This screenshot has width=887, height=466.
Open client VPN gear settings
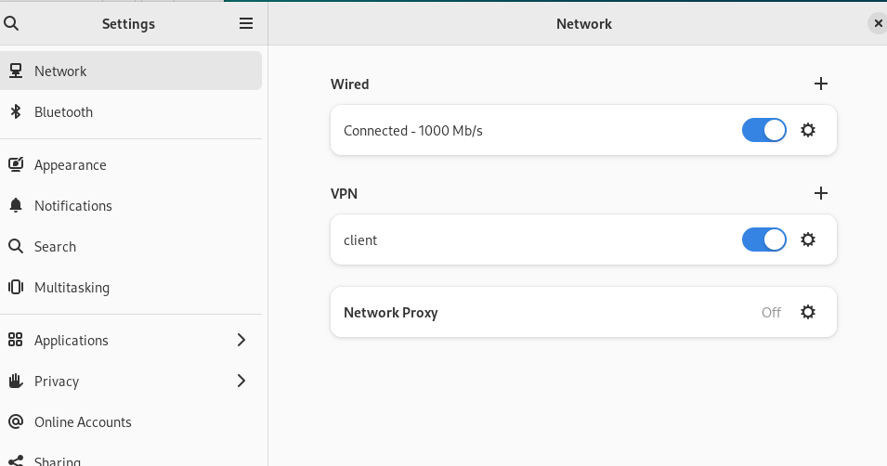pos(808,239)
